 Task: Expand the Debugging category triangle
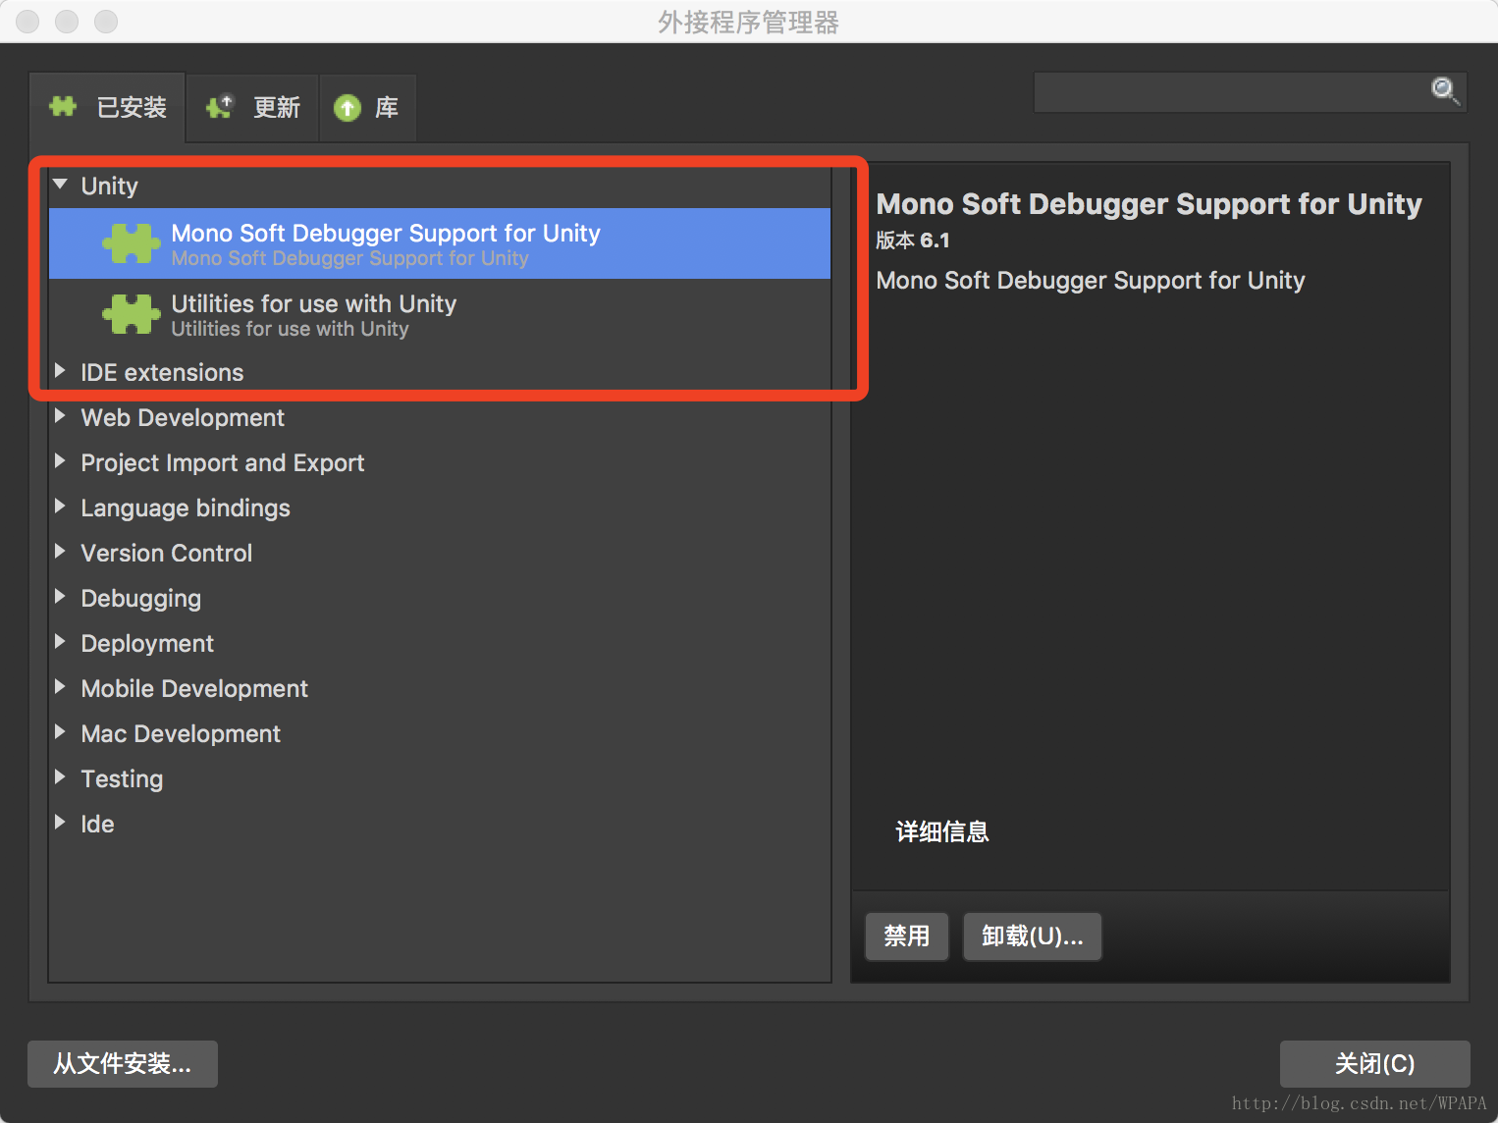click(60, 596)
